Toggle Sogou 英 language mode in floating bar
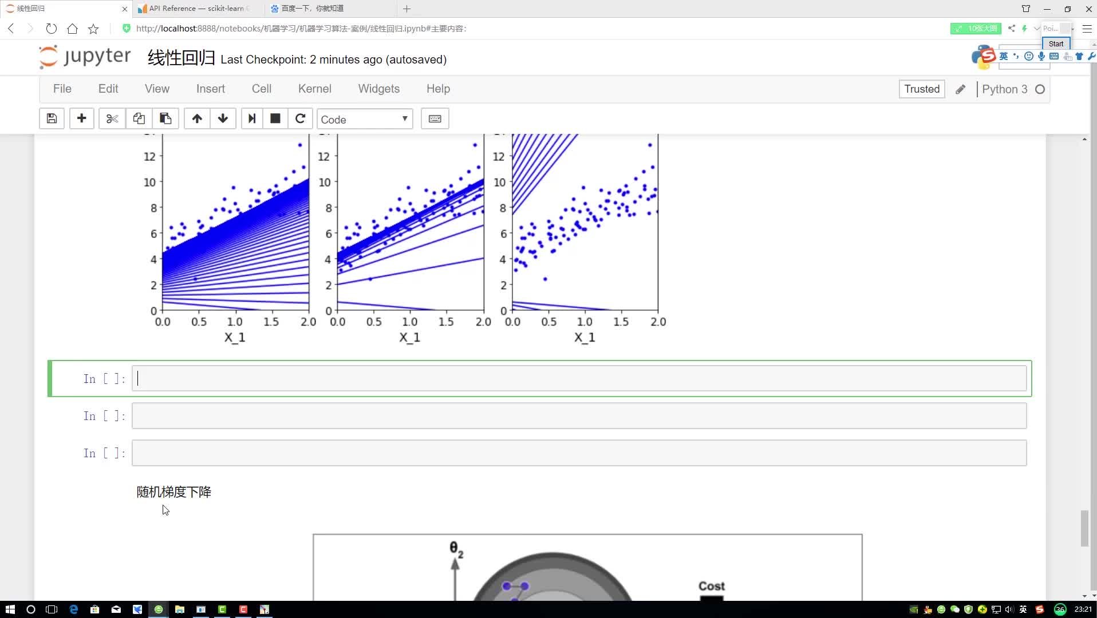The width and height of the screenshot is (1097, 618). click(x=1003, y=56)
